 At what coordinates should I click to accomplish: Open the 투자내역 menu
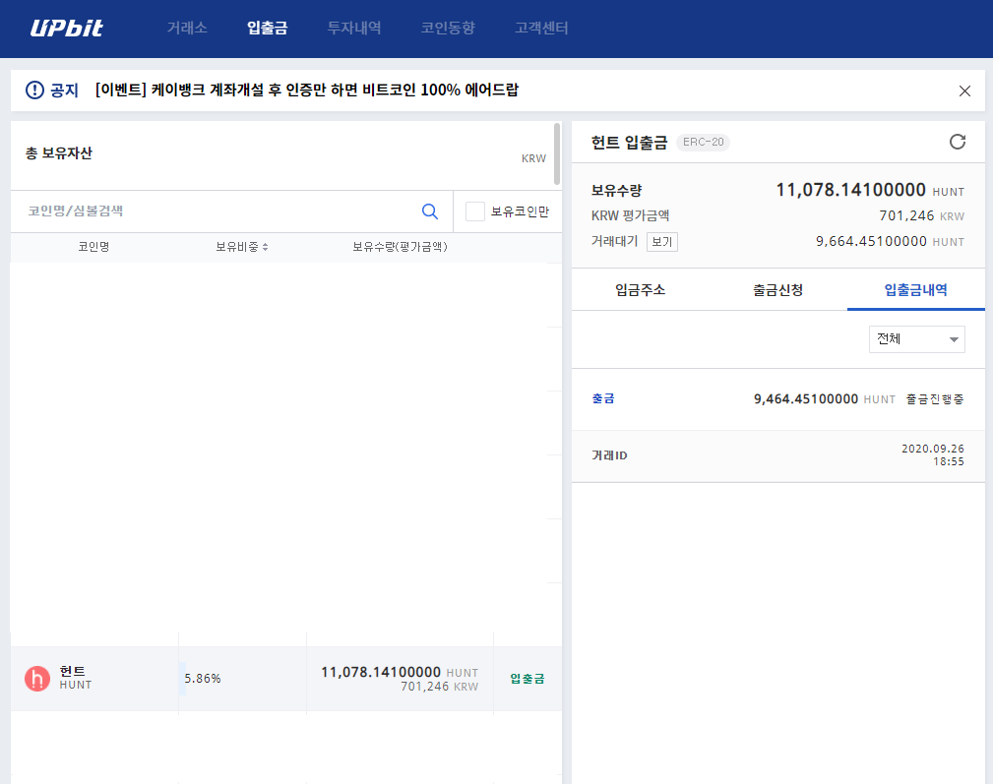(354, 28)
